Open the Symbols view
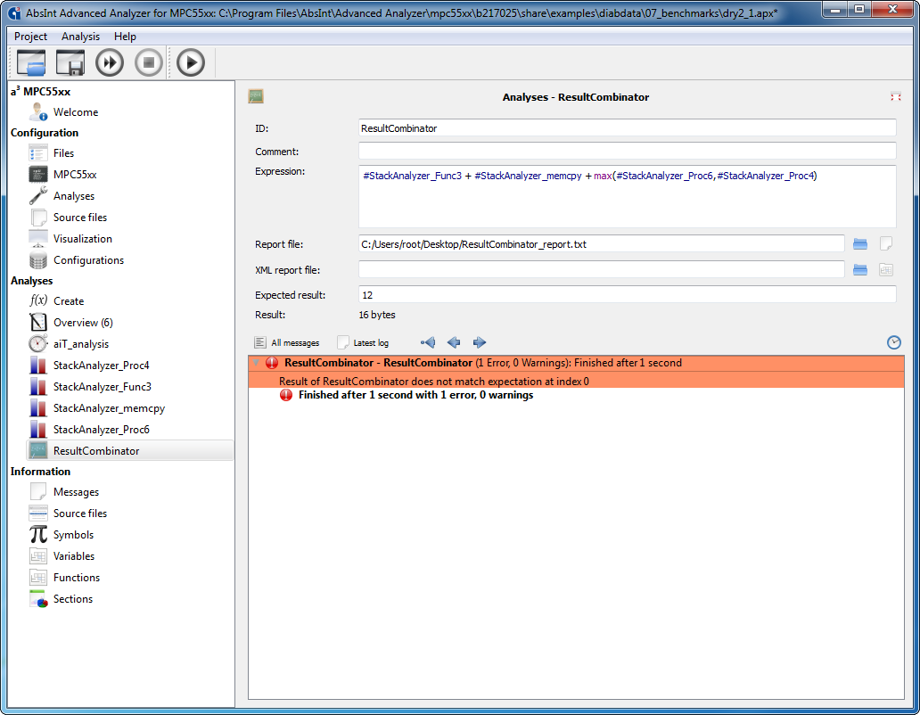Image resolution: width=920 pixels, height=715 pixels. (x=73, y=535)
